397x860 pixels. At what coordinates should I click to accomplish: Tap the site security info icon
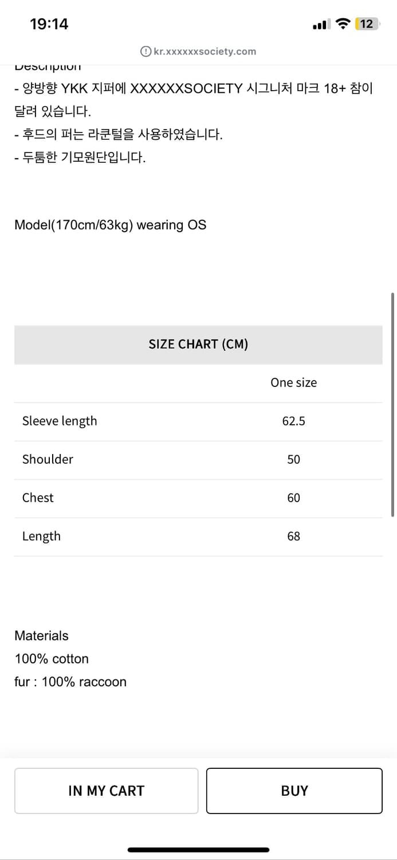tap(146, 52)
